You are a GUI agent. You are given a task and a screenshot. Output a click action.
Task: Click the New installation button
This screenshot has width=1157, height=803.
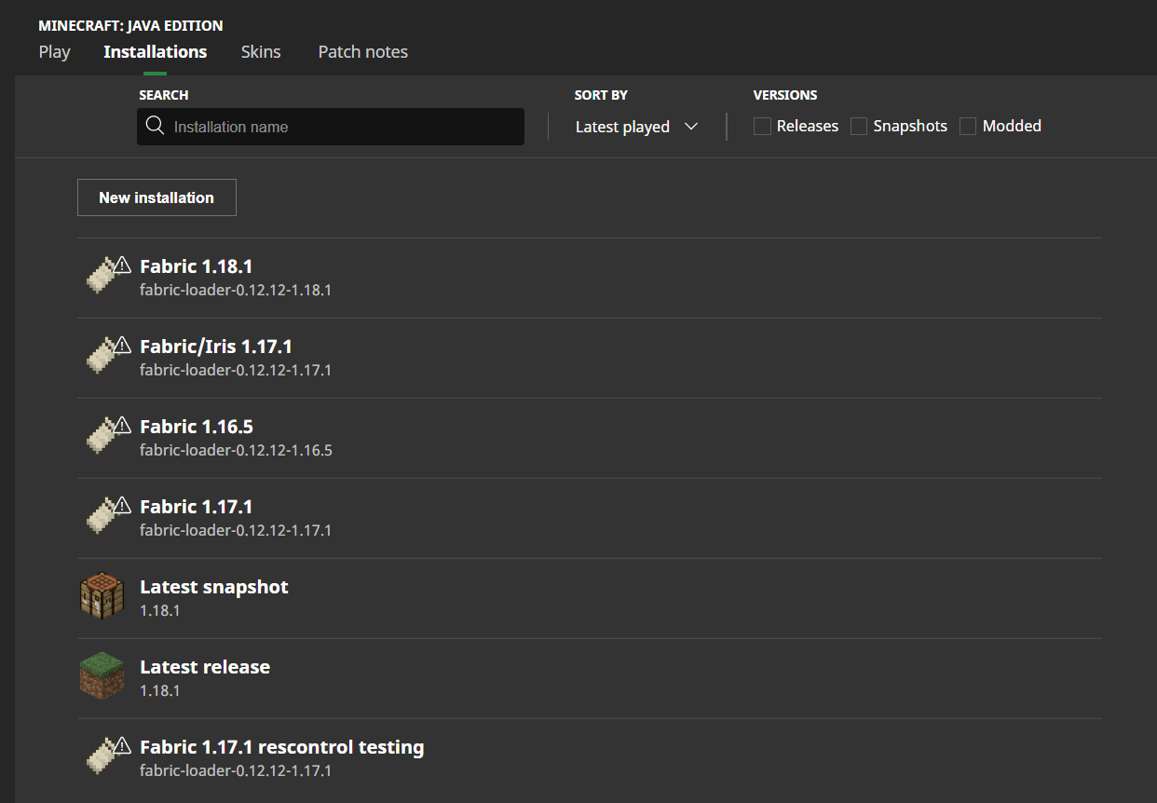pyautogui.click(x=157, y=197)
